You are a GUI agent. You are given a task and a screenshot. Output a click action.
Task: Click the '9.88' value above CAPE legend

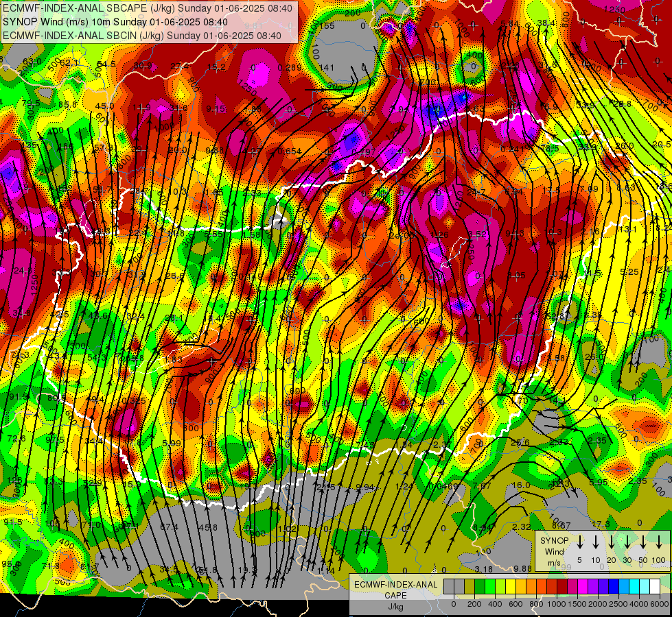pos(523,568)
